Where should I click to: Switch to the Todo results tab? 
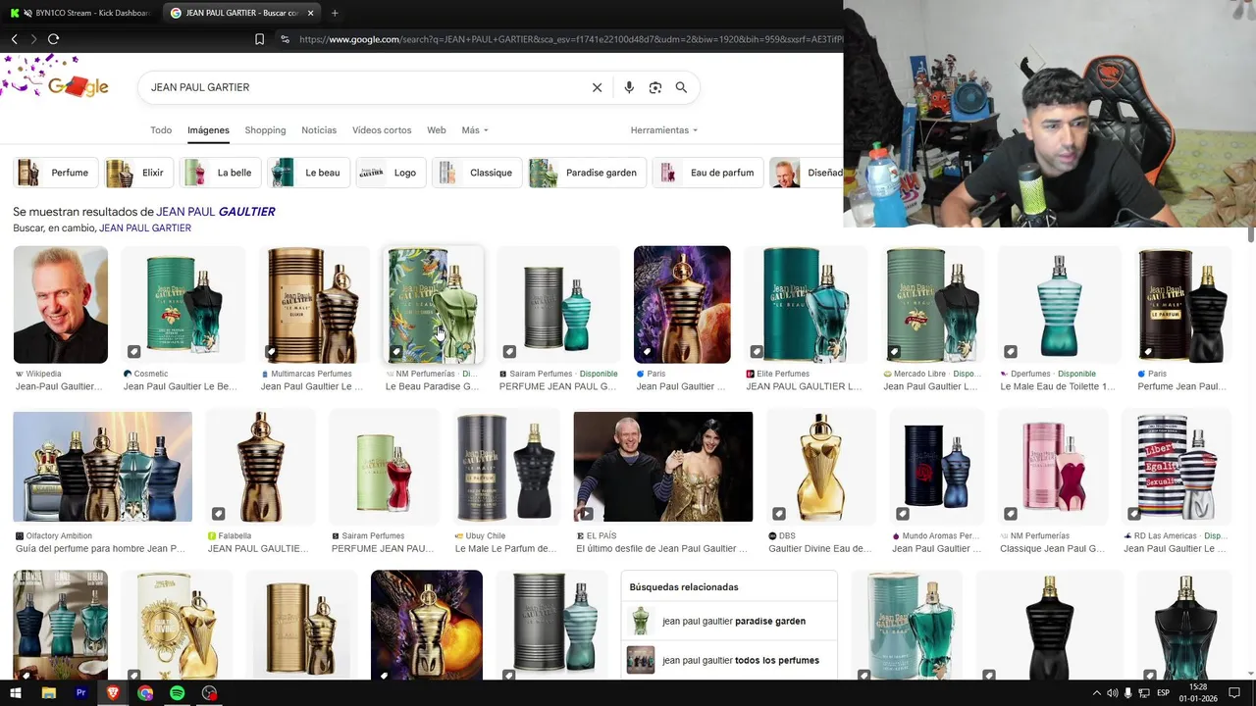pyautogui.click(x=161, y=130)
